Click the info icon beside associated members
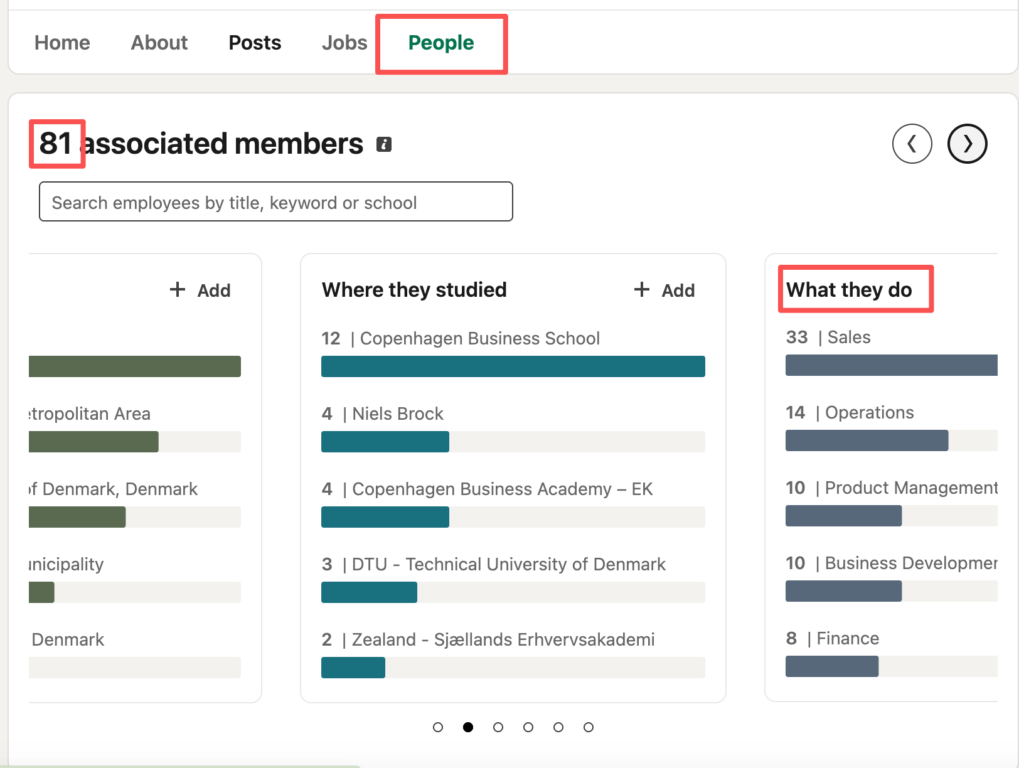1019x768 pixels. [384, 144]
